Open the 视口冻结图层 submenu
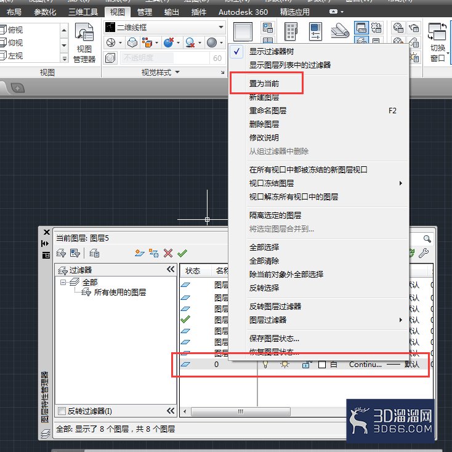The image size is (452, 452). coord(319,184)
